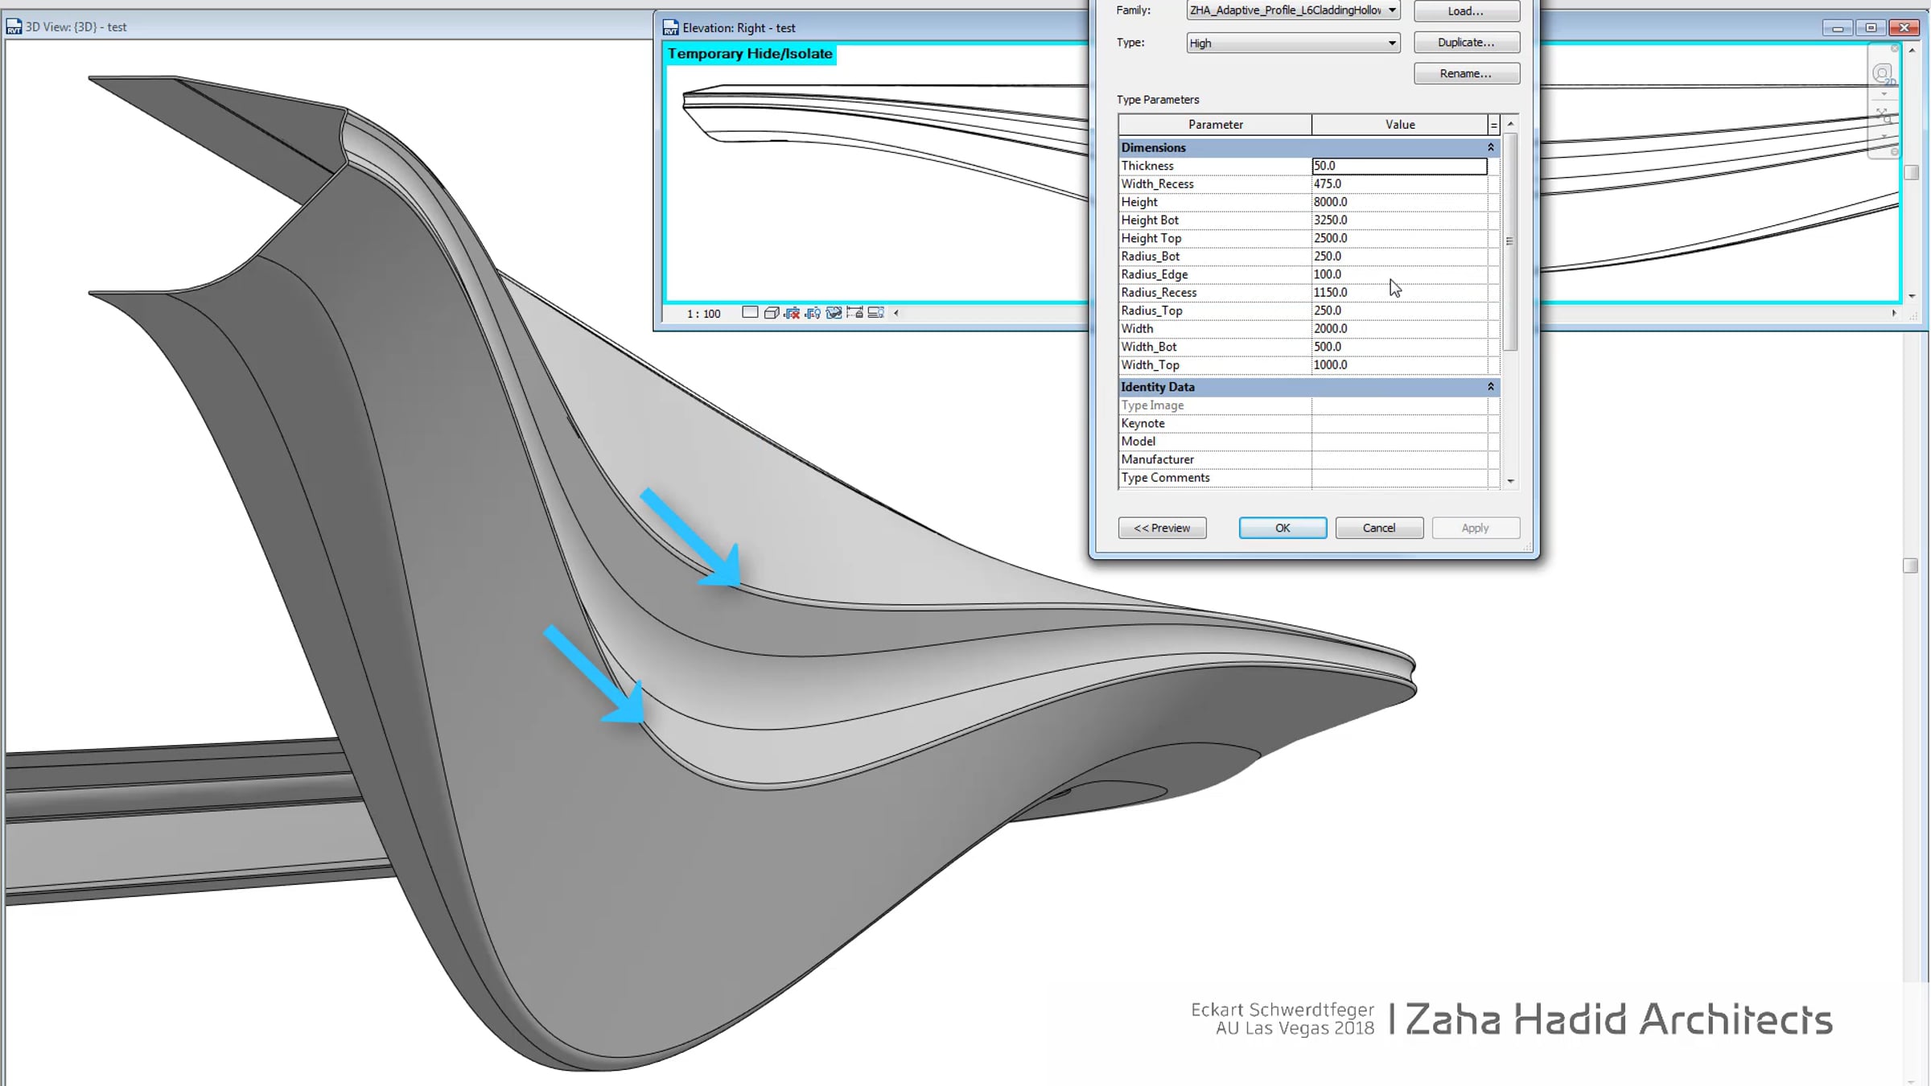This screenshot has width=1931, height=1086.
Task: Click the Revit icon on 3D View title bar
Action: (14, 27)
